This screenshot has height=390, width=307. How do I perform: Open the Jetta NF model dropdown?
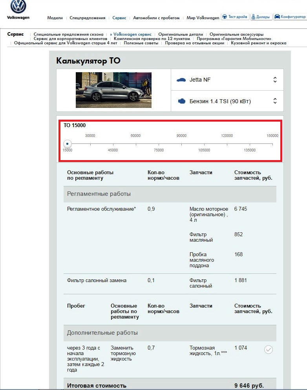coord(227,80)
